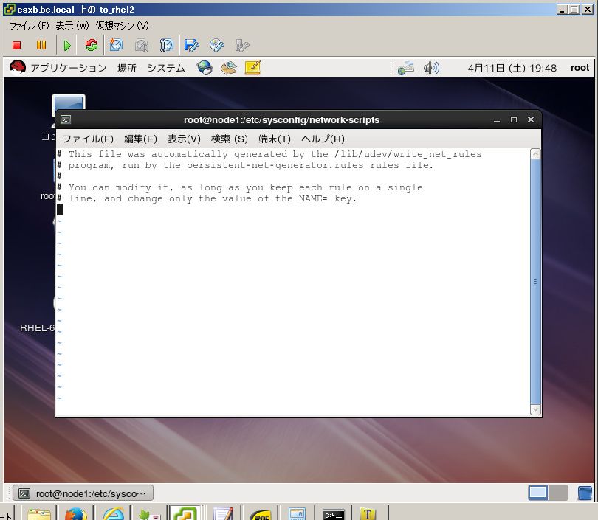Viewport: 598px width, 520px height.
Task: Open terminal ファイル(F) menu
Action: [88, 139]
